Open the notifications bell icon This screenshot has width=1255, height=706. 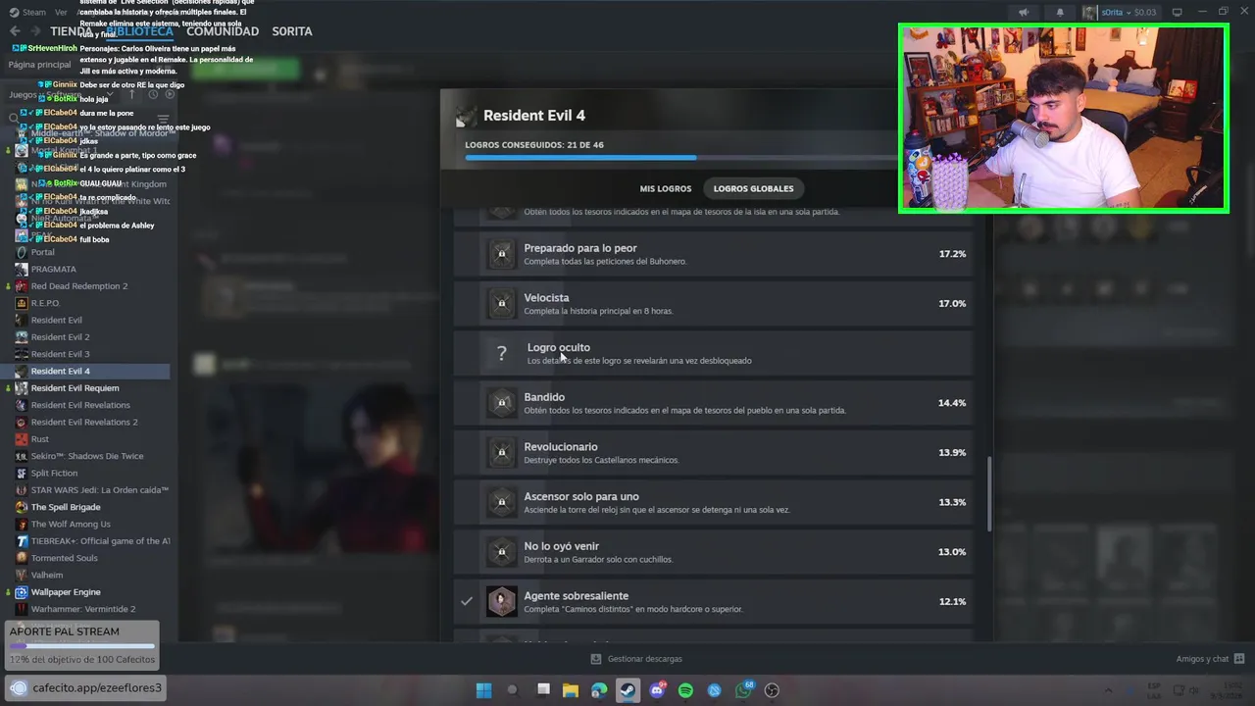[x=1060, y=12]
